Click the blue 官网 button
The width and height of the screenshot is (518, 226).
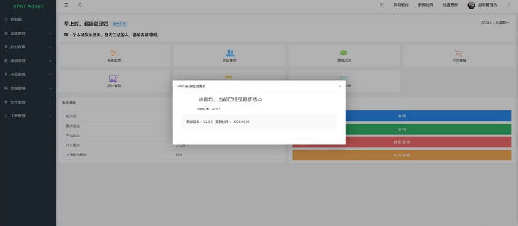point(402,116)
